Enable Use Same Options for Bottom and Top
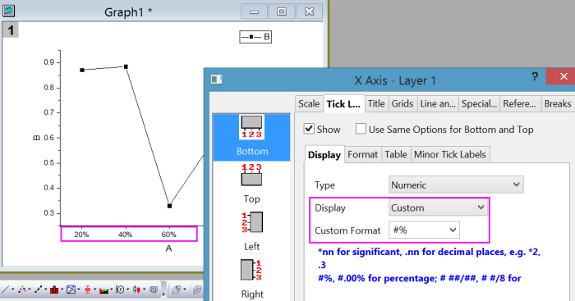Viewport: 575px width, 301px height. [361, 129]
